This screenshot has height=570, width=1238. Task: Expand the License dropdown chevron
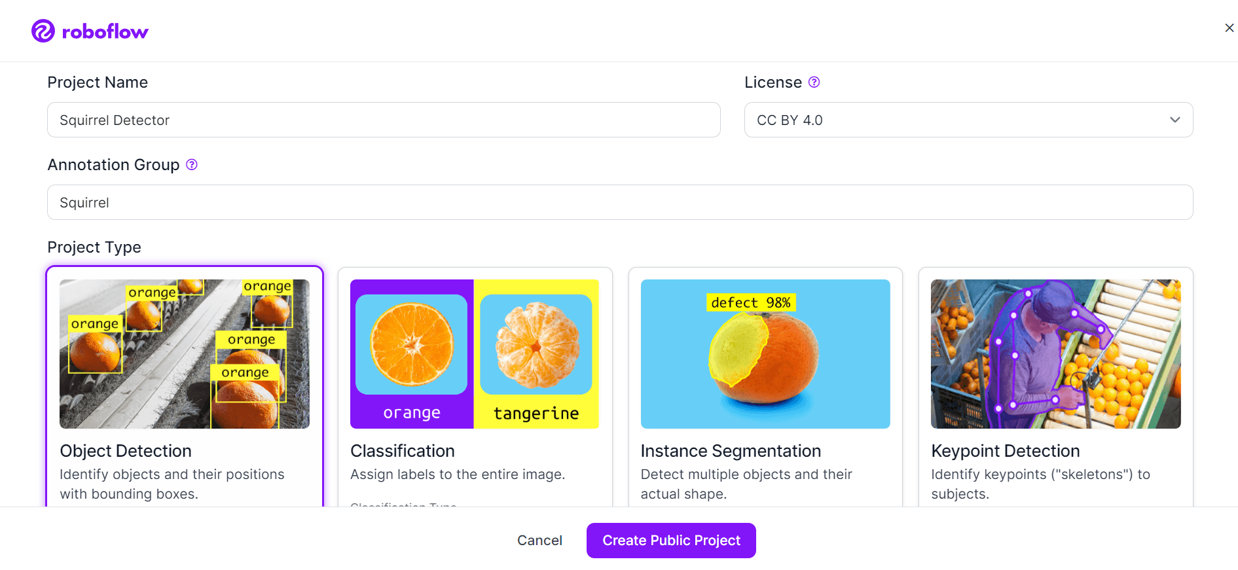(x=1174, y=120)
